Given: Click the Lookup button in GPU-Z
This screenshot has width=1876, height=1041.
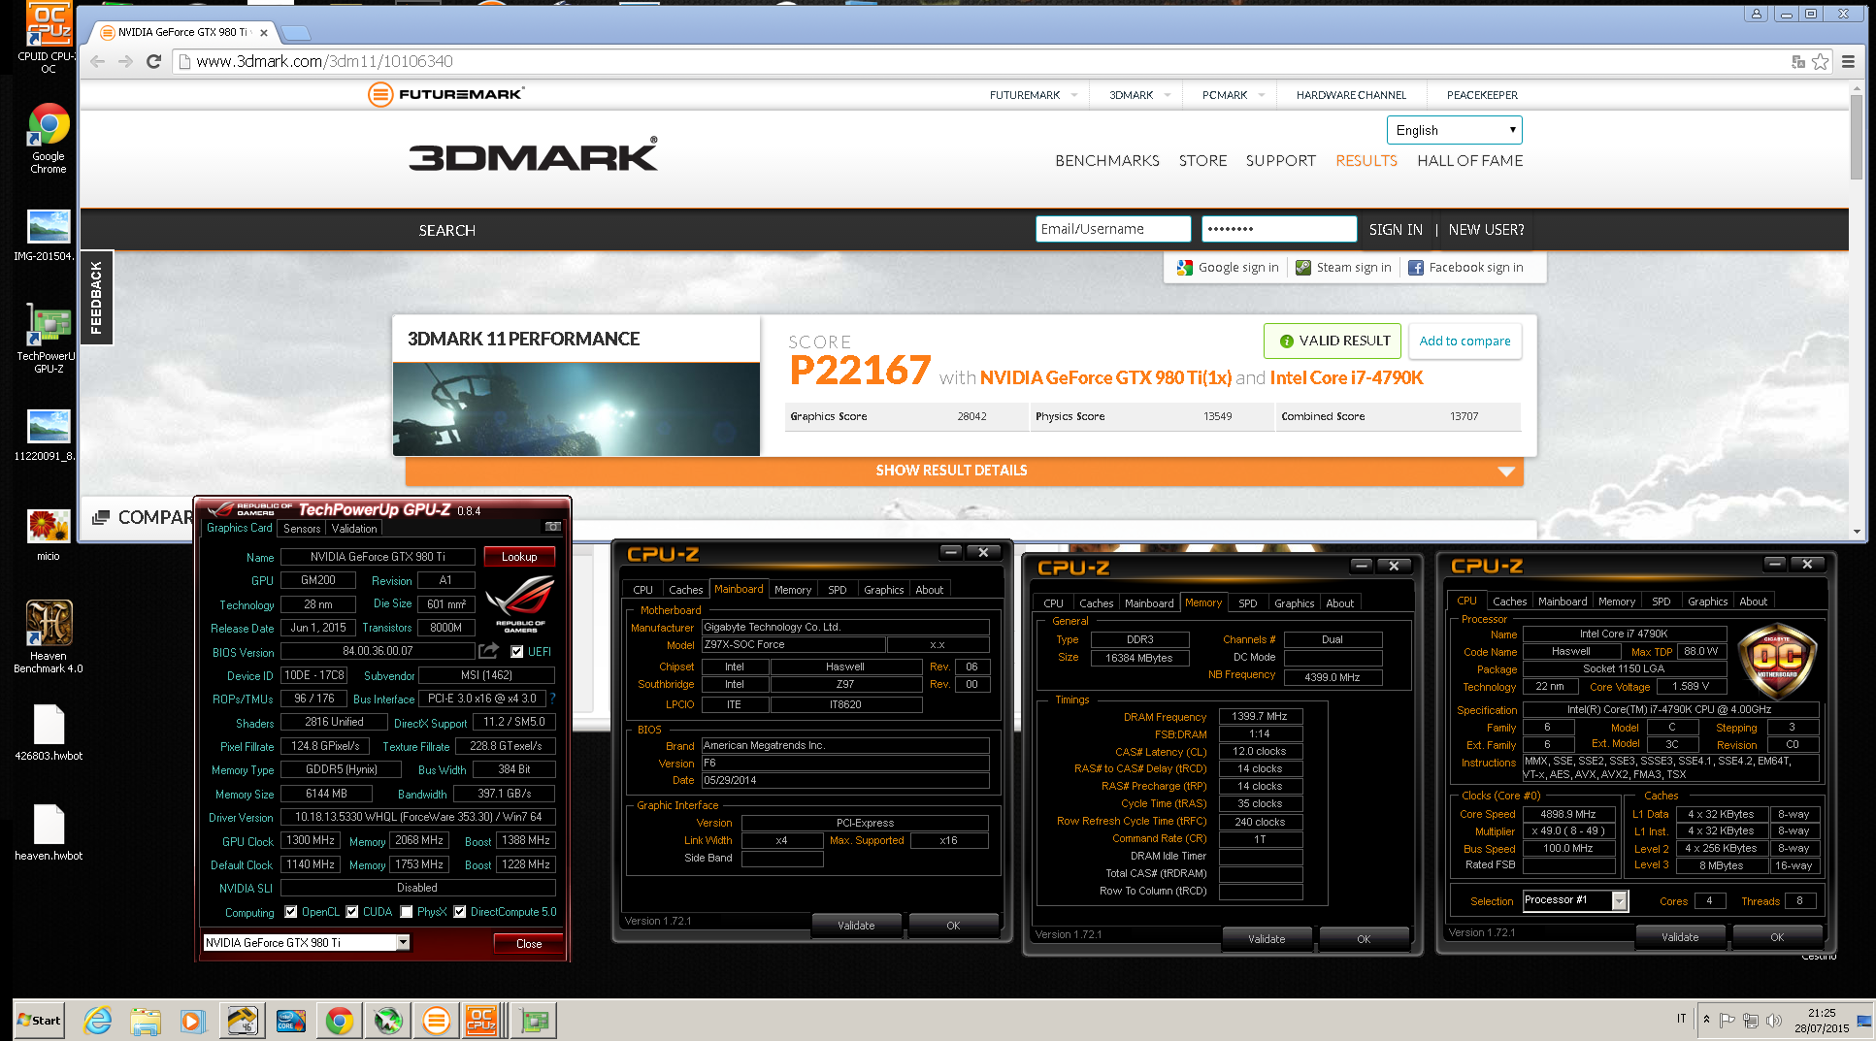Looking at the screenshot, I should tap(519, 557).
